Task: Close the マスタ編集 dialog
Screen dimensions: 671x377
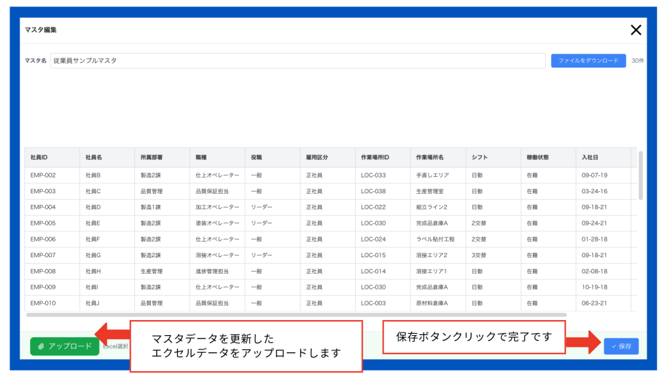Action: click(635, 30)
